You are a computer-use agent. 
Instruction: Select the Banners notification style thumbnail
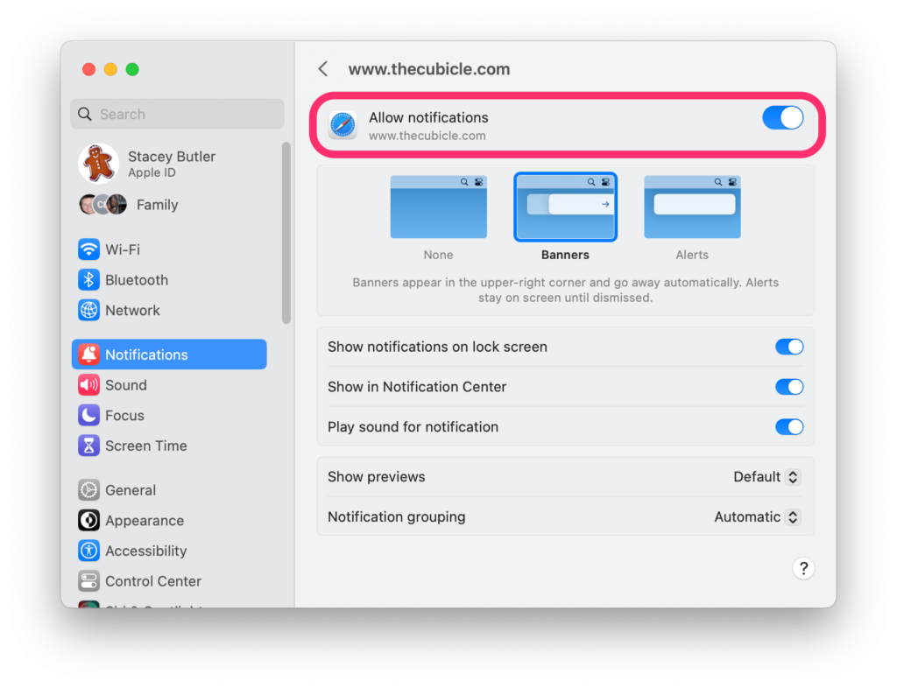pyautogui.click(x=565, y=207)
